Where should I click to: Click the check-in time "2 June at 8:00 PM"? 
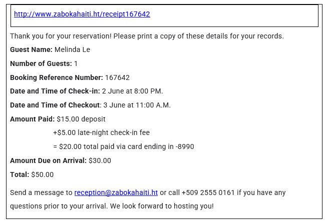pos(132,91)
